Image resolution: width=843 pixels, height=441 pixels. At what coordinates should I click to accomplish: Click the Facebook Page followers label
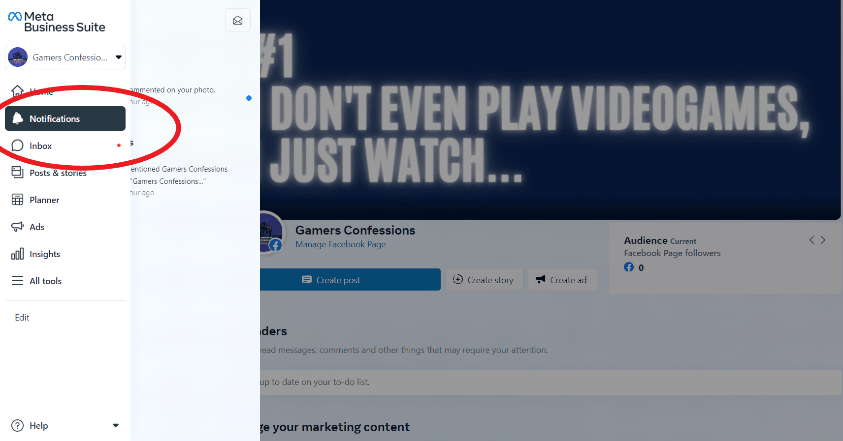672,253
